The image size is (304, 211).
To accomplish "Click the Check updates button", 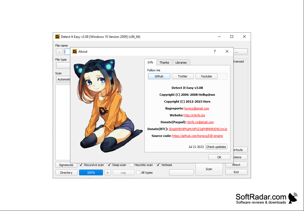I will click(216, 147).
